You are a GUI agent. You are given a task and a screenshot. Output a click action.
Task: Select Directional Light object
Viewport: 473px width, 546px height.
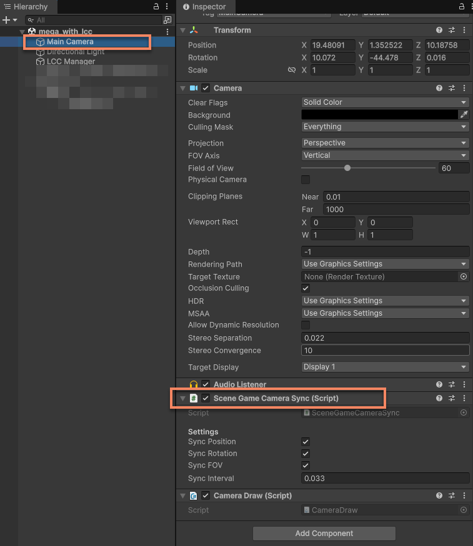pos(76,52)
